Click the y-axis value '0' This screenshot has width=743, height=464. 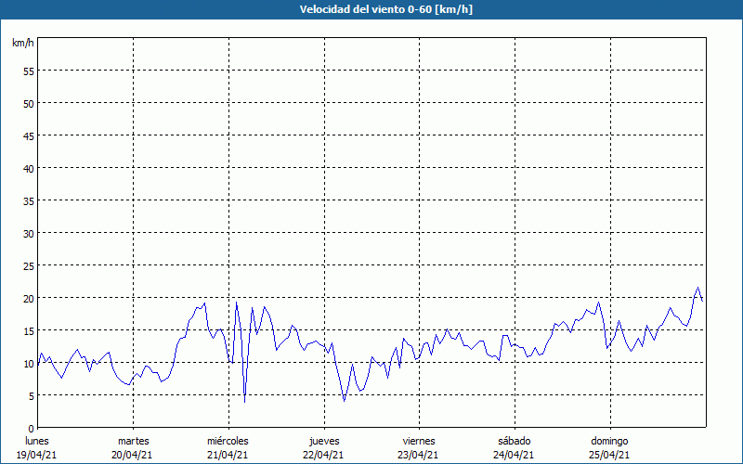[32, 429]
